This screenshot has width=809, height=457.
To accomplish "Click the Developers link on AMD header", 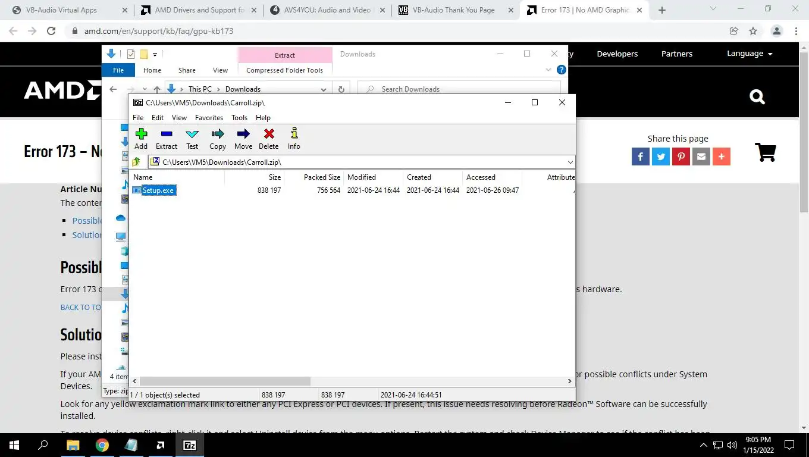I will (x=617, y=54).
